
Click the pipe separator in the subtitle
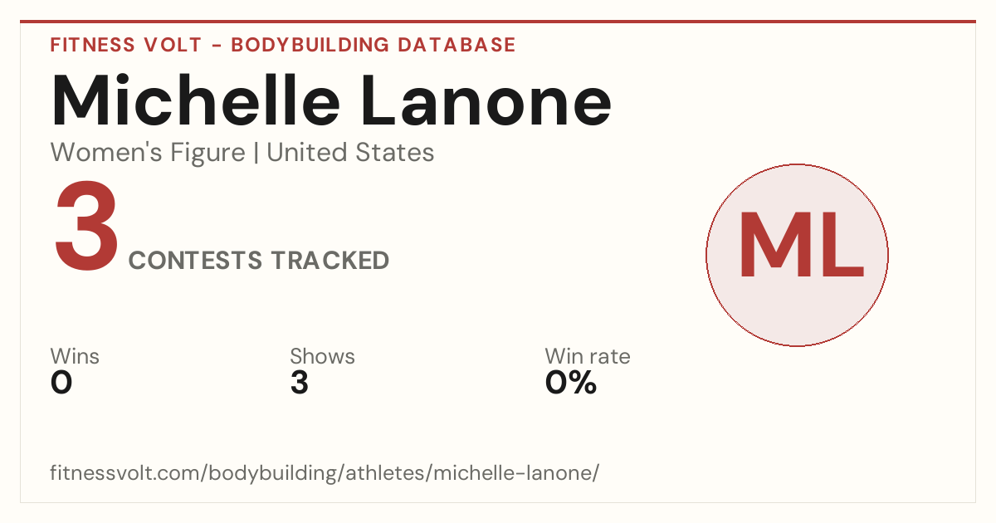[x=256, y=153]
